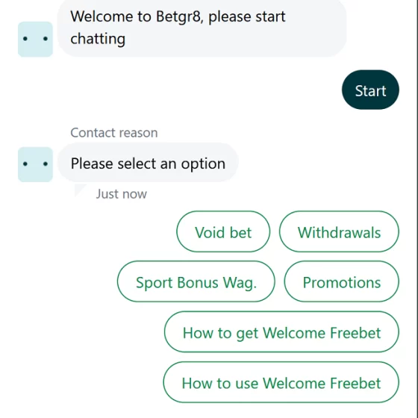Click the 'Contact reason' label

click(114, 133)
